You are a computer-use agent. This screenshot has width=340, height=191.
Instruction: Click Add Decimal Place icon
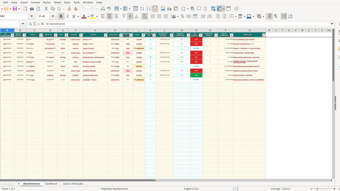203,16
